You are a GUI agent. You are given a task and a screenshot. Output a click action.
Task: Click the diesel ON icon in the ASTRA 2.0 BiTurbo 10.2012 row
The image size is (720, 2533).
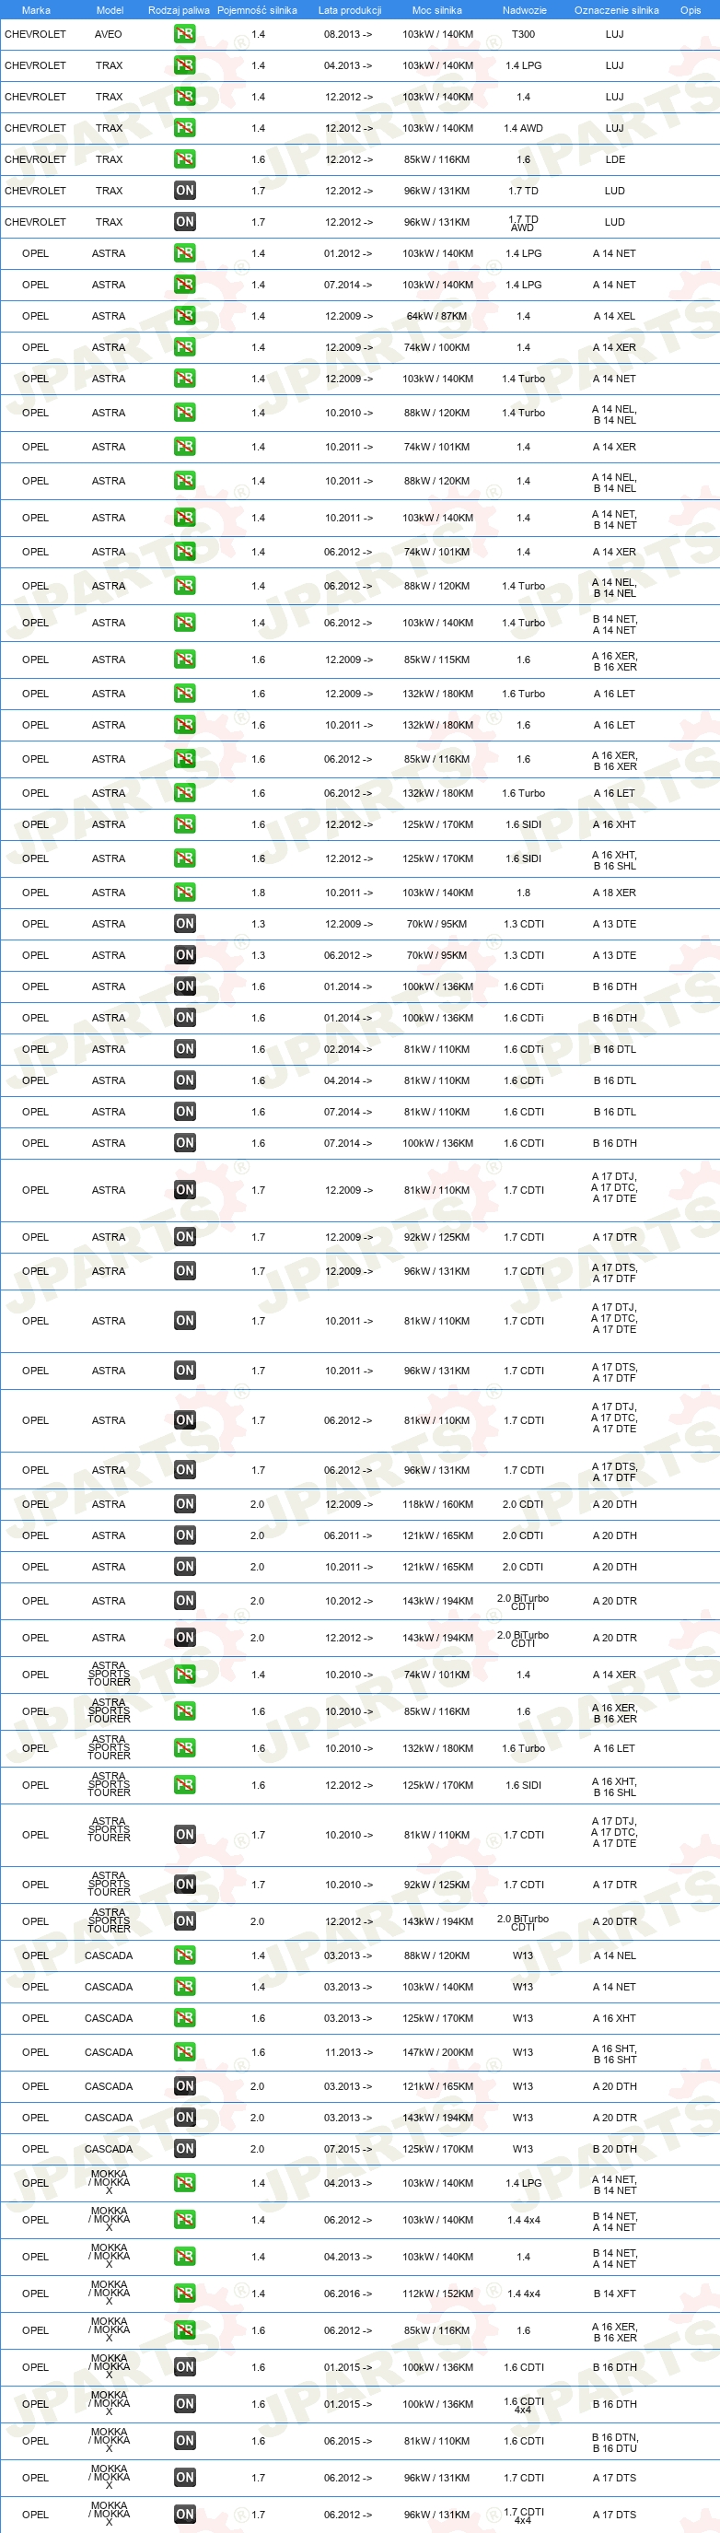[185, 1601]
